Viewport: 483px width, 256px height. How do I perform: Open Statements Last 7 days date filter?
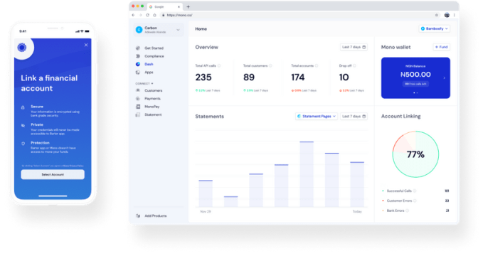pyautogui.click(x=354, y=116)
